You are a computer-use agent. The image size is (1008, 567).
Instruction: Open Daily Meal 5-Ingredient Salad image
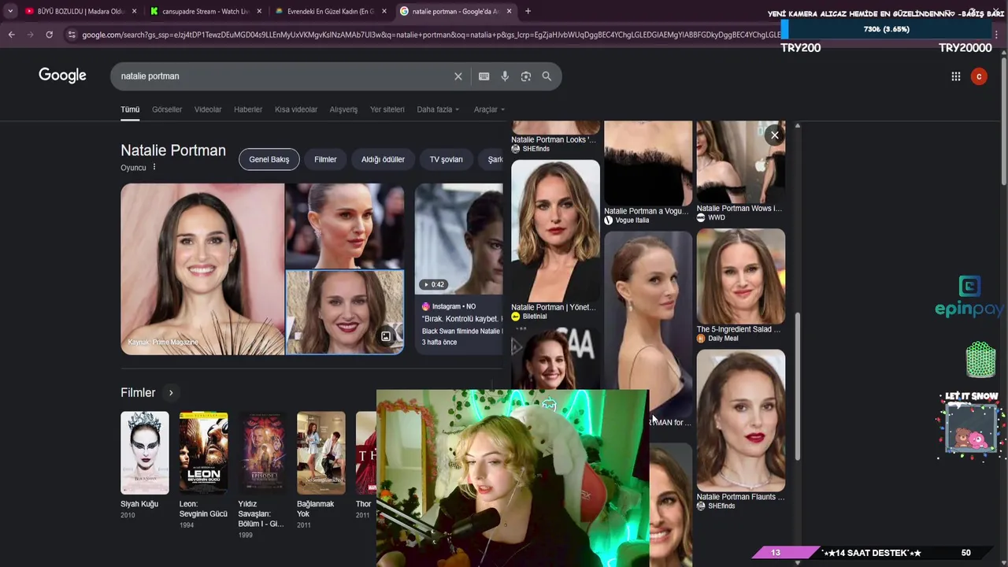click(741, 276)
